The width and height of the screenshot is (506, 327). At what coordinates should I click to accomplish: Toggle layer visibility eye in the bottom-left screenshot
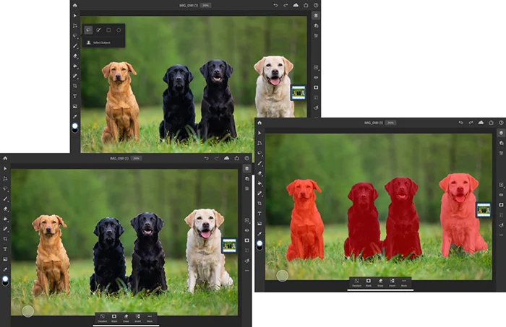247,230
